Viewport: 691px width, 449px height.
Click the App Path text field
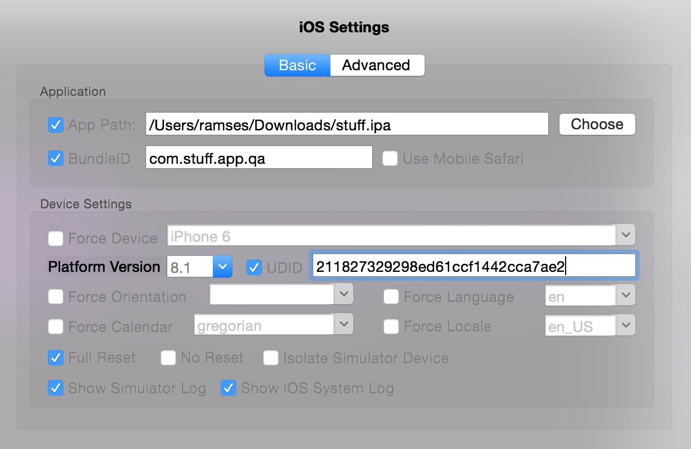click(347, 124)
